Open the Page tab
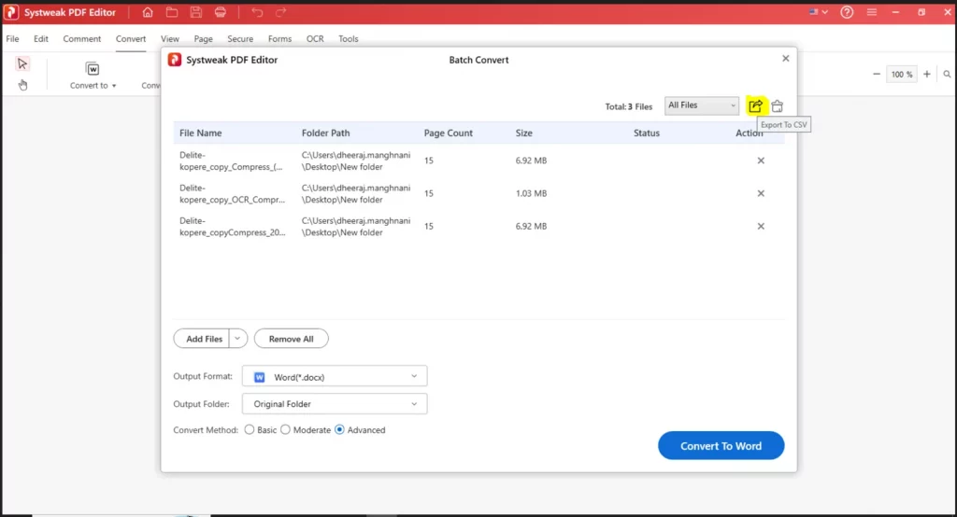Viewport: 957px width, 517px height. pyautogui.click(x=203, y=38)
